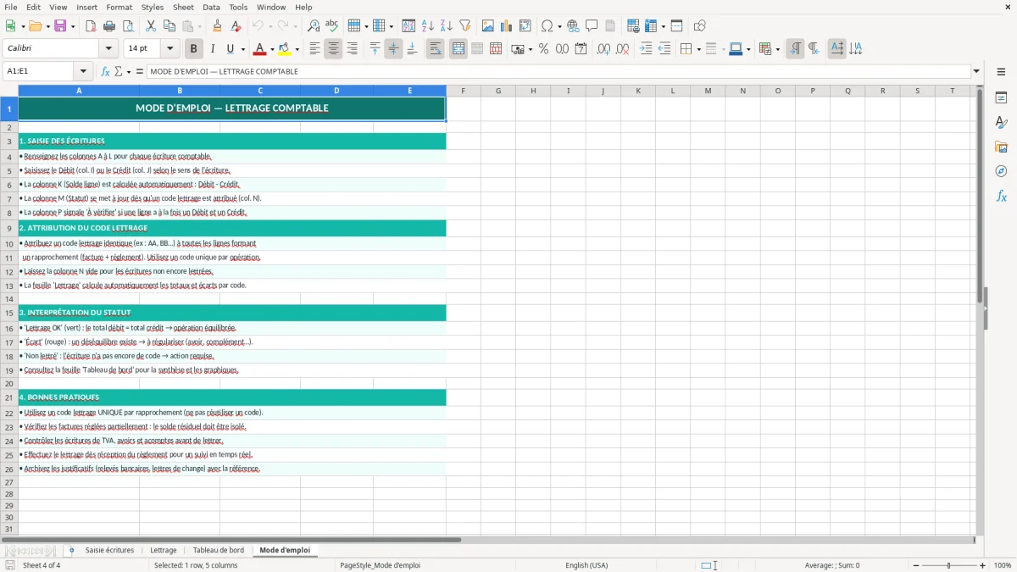Open the Sheet menu
This screenshot has height=572, width=1017.
[183, 7]
